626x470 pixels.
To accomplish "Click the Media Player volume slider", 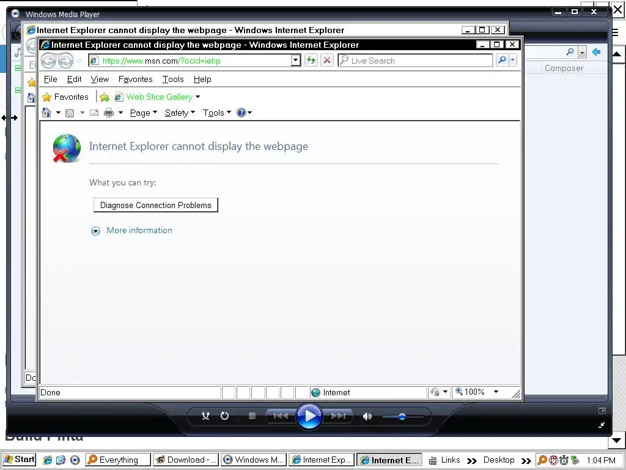I will [402, 416].
